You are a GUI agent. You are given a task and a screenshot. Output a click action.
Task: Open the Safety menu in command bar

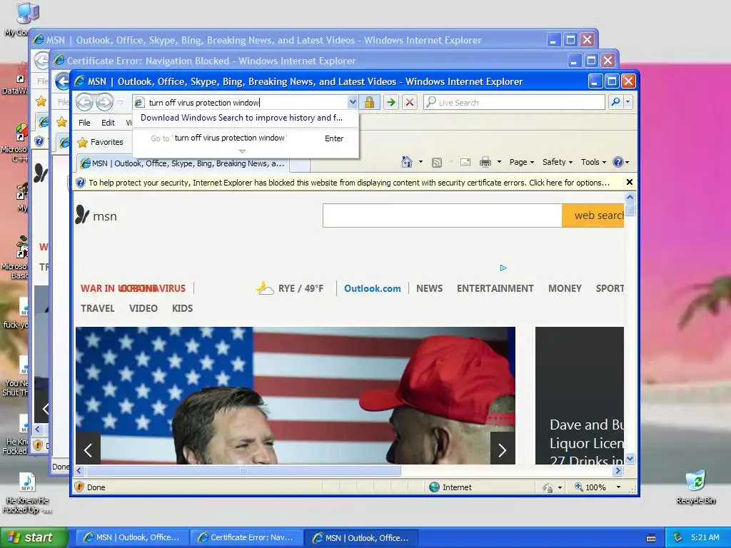557,162
